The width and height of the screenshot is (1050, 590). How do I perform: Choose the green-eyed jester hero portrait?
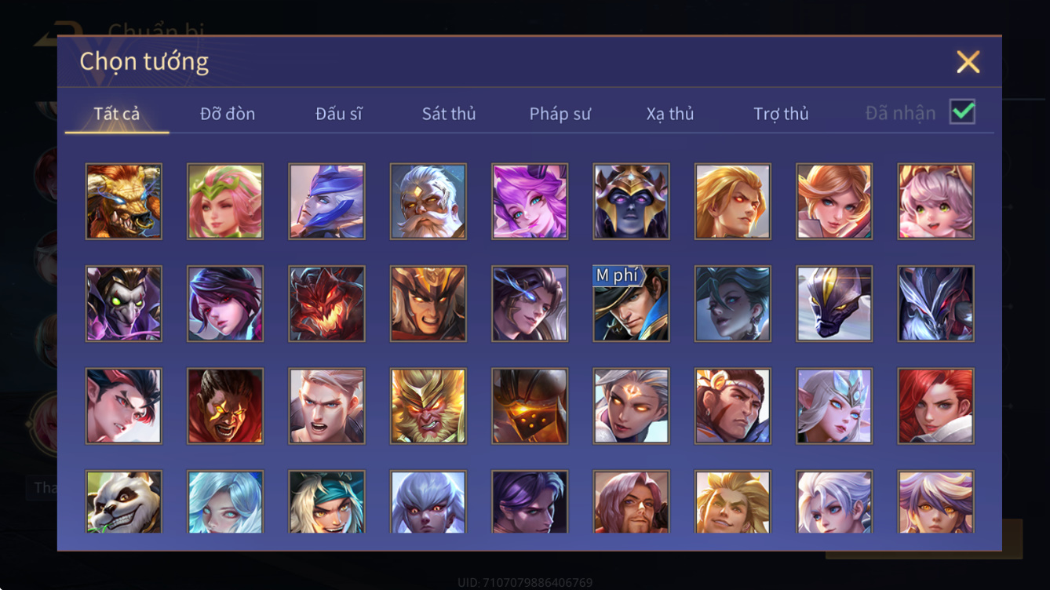click(124, 304)
